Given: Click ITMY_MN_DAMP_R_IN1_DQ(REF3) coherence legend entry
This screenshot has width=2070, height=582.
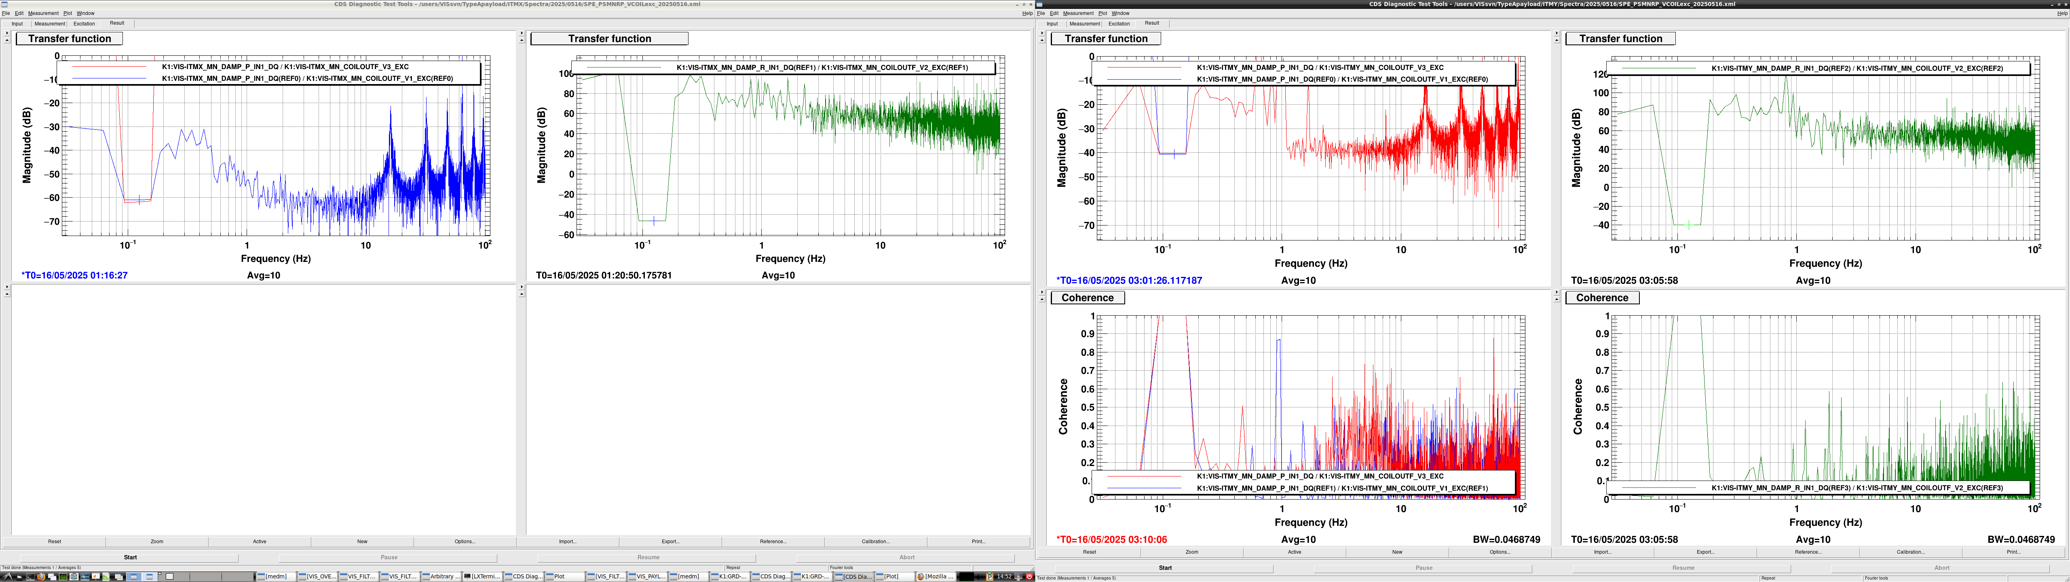Looking at the screenshot, I should tap(1857, 488).
